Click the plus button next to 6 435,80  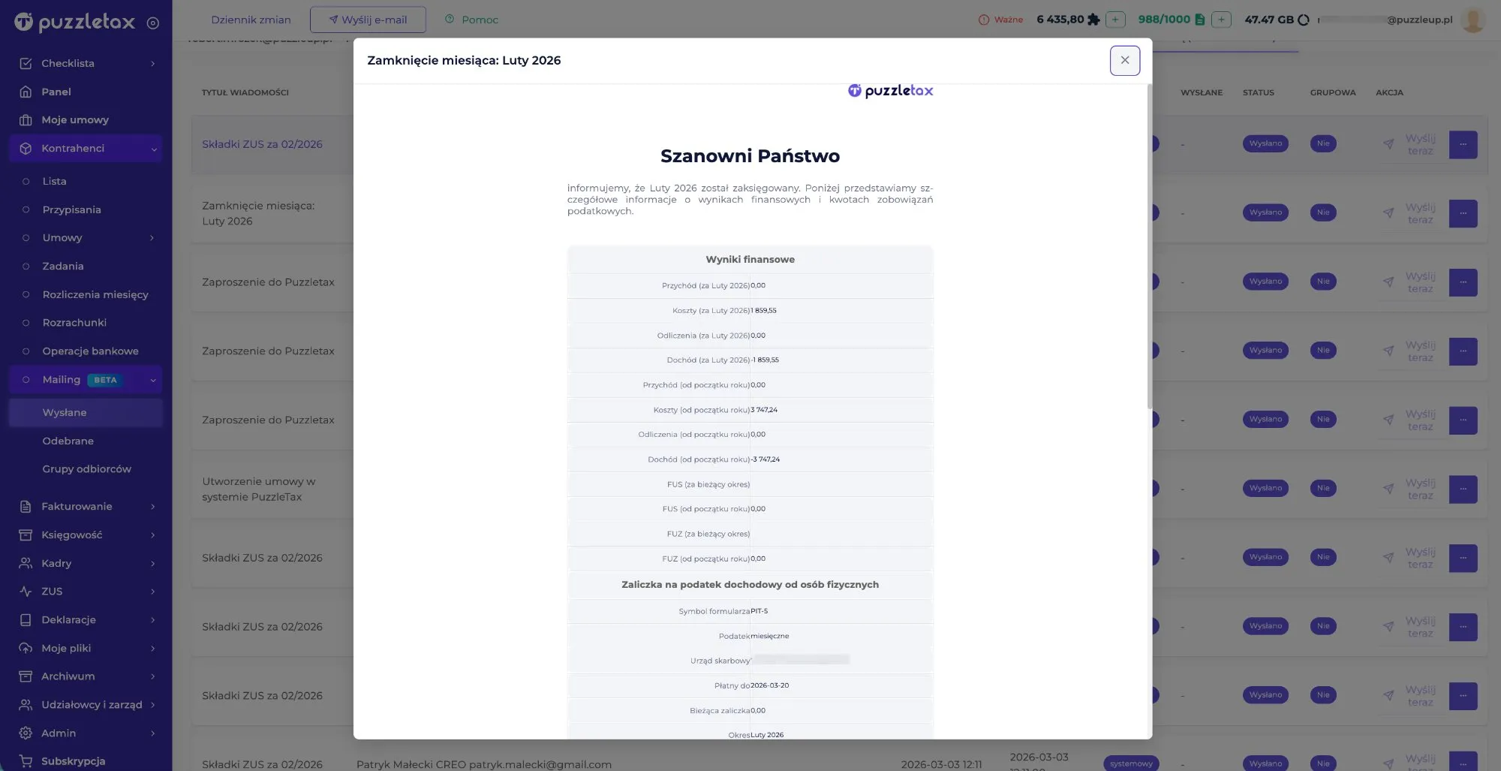click(x=1115, y=20)
